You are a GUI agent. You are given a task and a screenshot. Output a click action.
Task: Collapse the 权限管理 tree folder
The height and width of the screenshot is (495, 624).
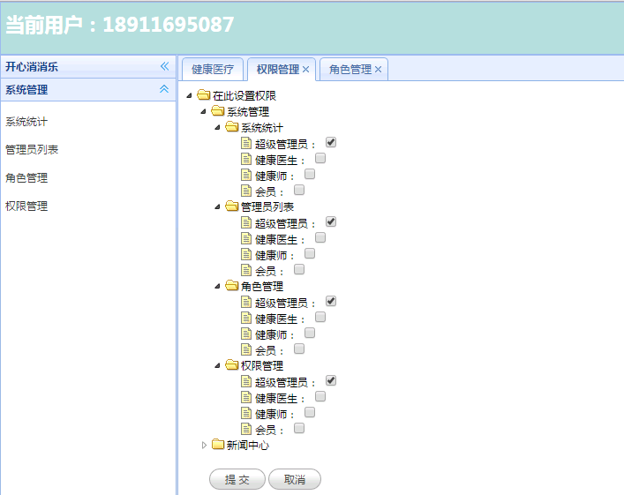(x=217, y=365)
